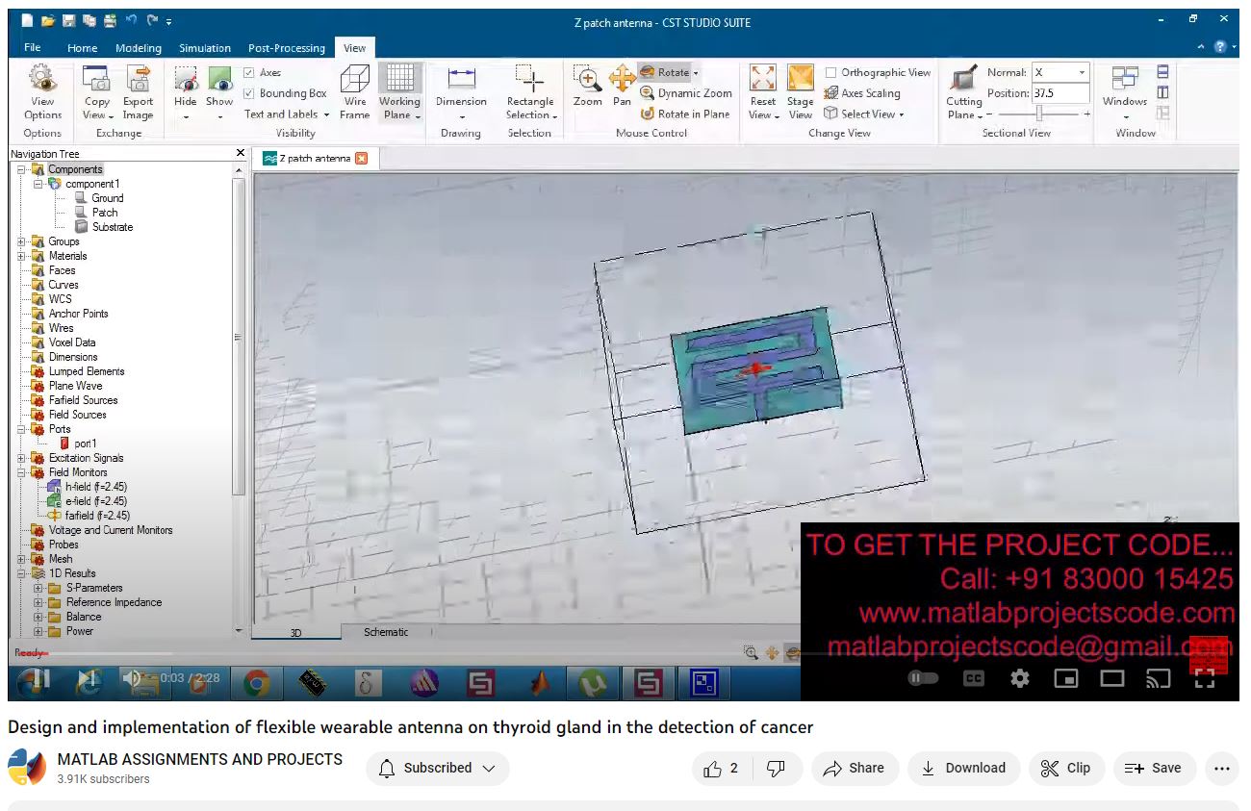This screenshot has width=1251, height=811.
Task: Open the Schematic tab
Action: point(386,632)
